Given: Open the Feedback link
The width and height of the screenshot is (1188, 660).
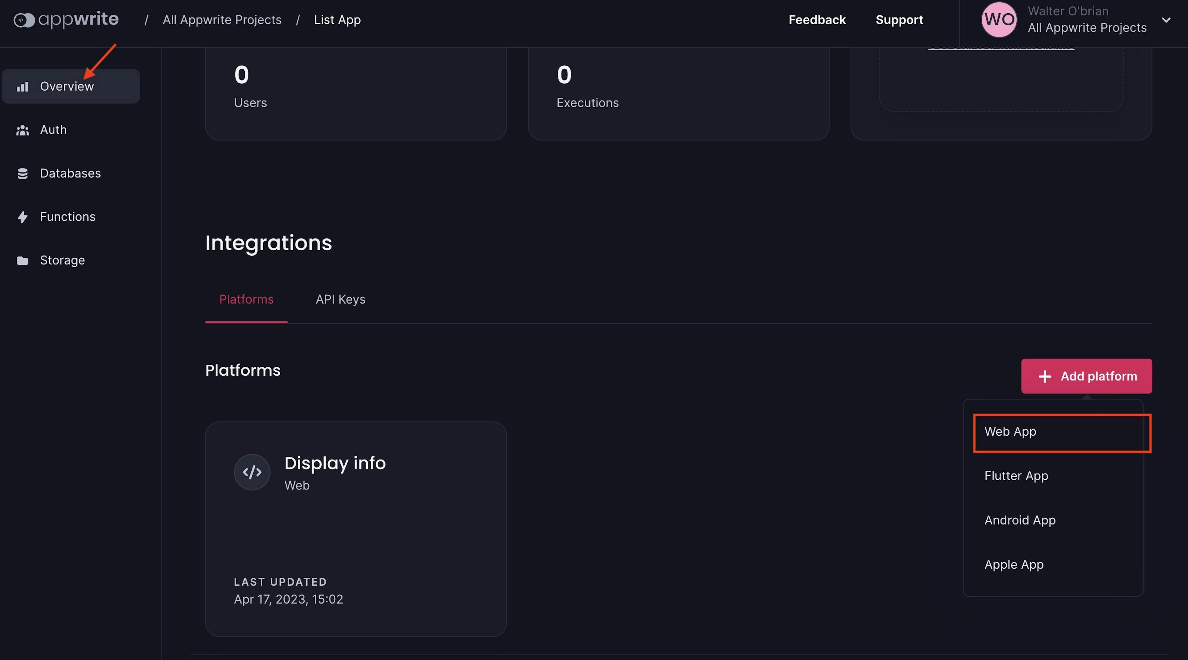Looking at the screenshot, I should click(817, 20).
